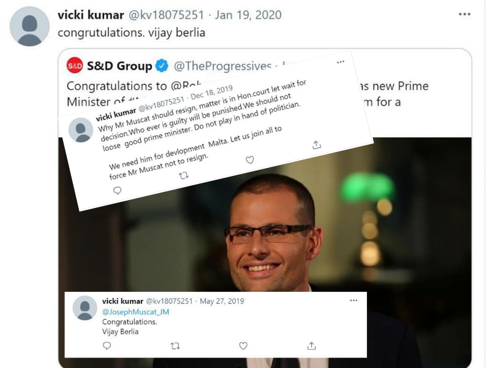
Task: Like the tilted Dec 18 tweet
Action: 250,160
